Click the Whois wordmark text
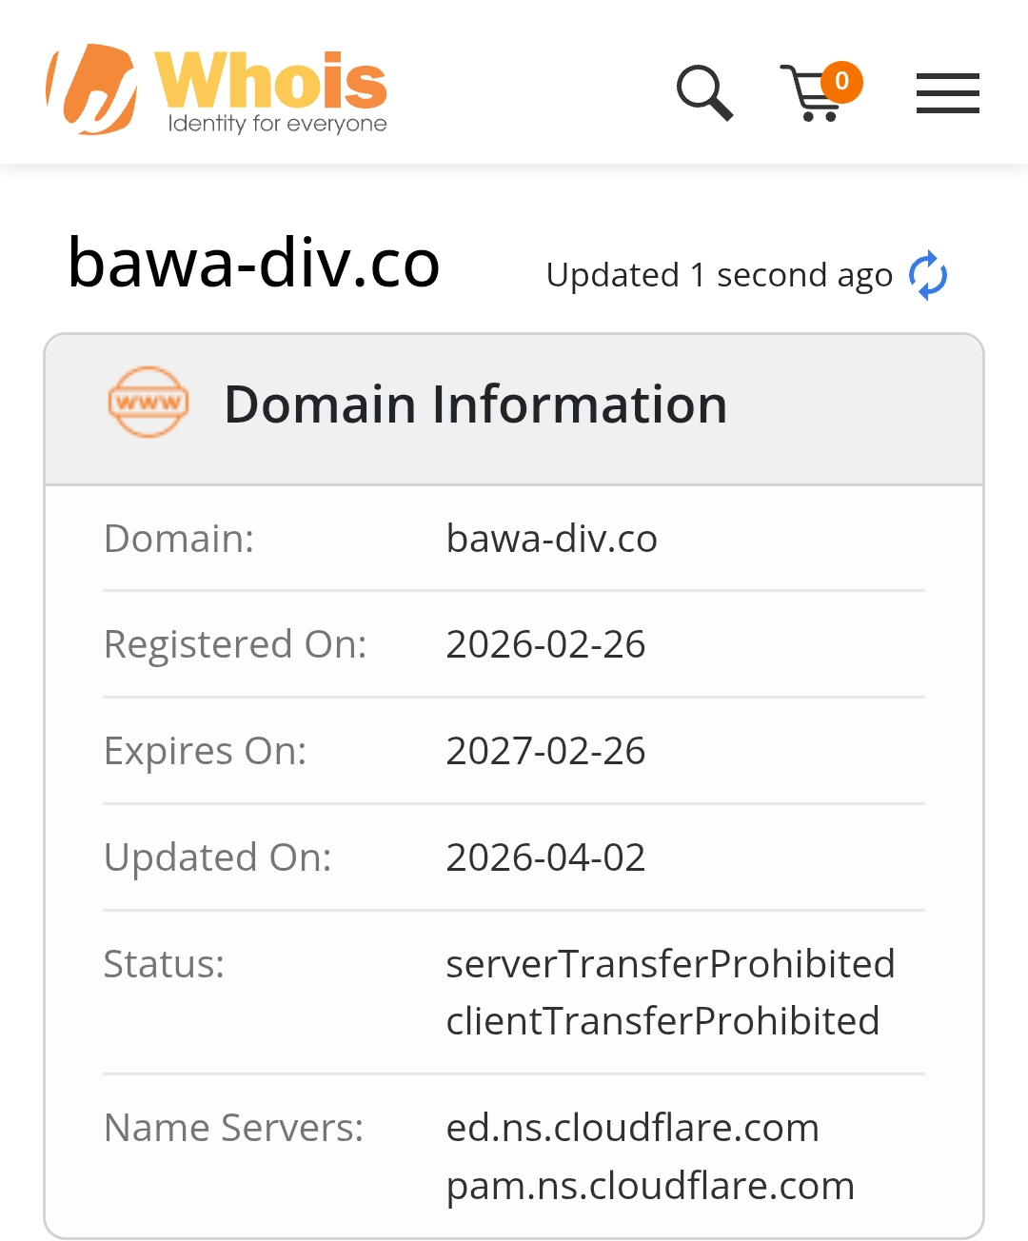Screen dimensions: 1028x1241 click(271, 82)
